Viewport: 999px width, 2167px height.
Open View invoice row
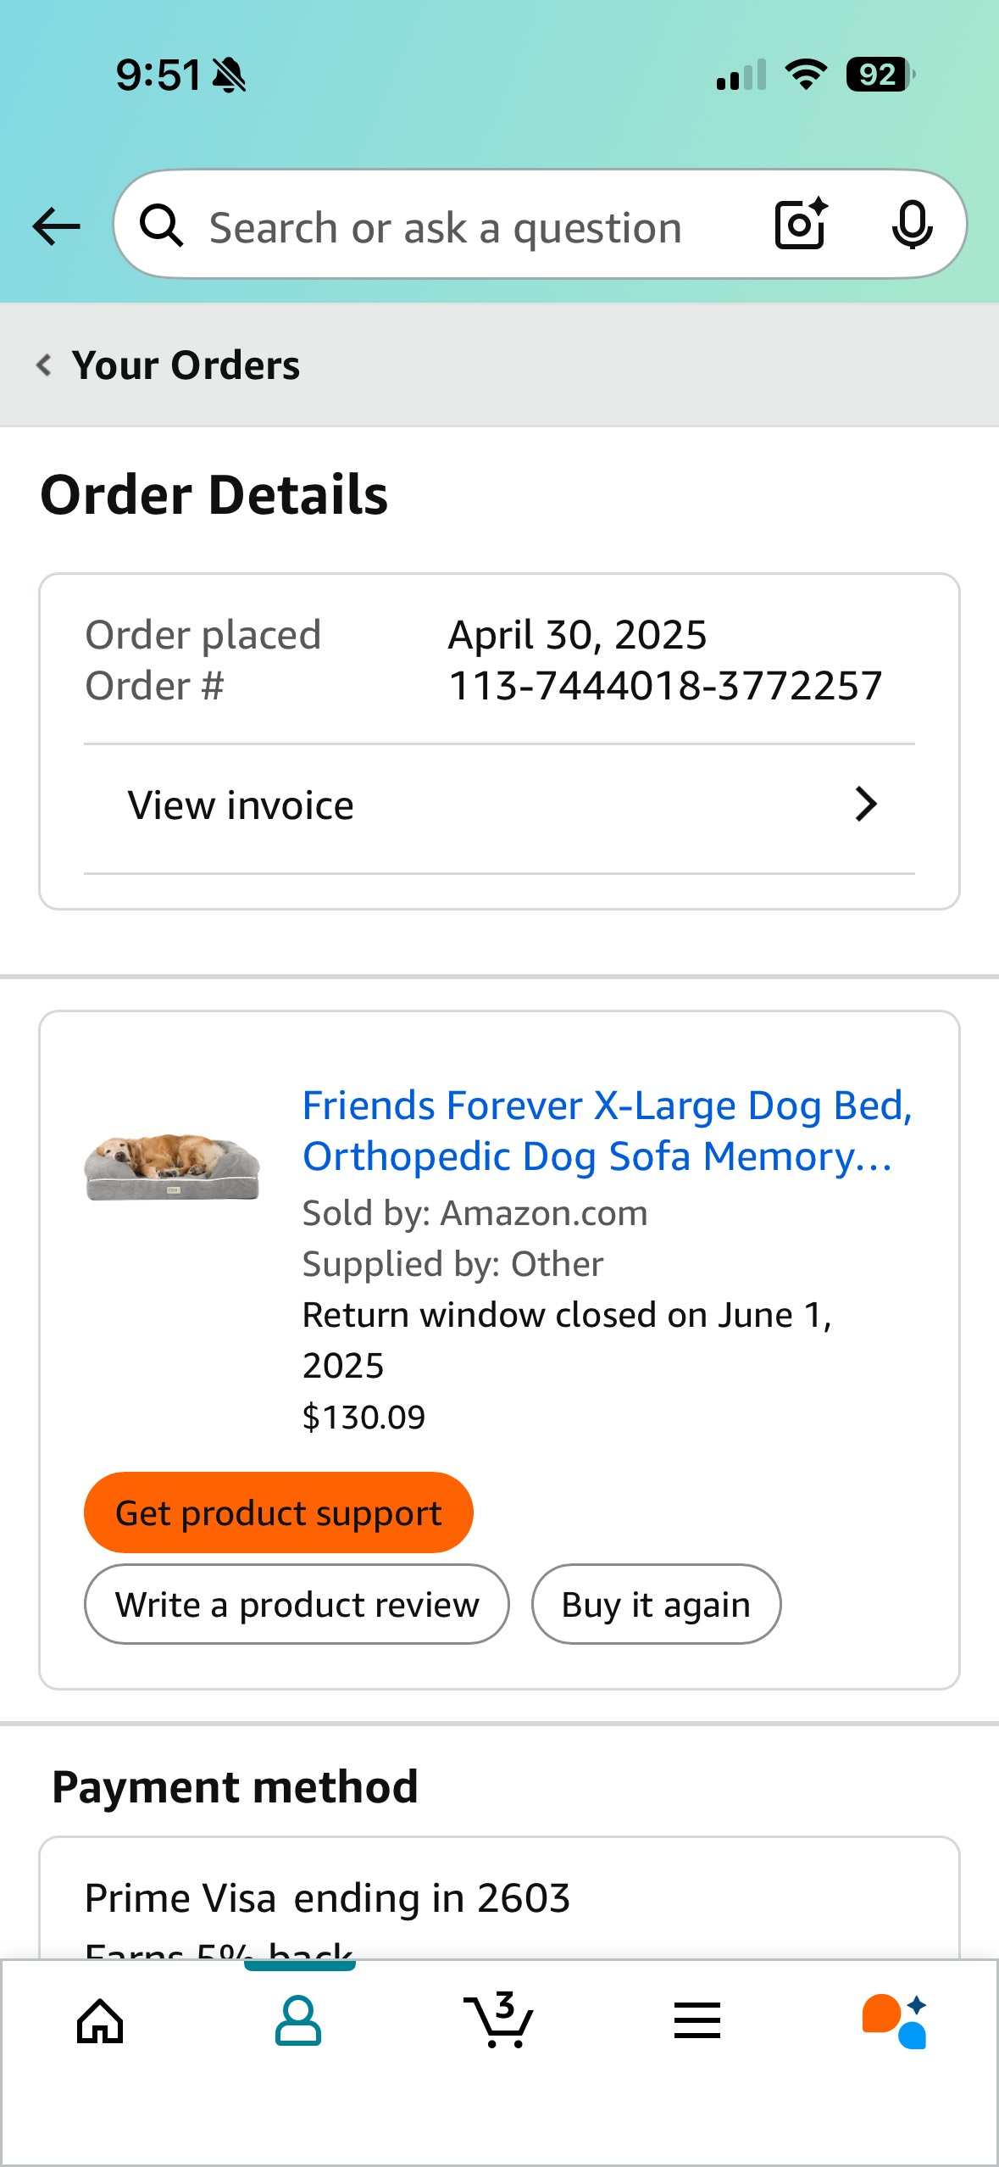click(x=499, y=805)
